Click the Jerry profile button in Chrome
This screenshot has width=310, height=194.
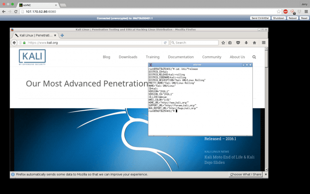(304, 4)
